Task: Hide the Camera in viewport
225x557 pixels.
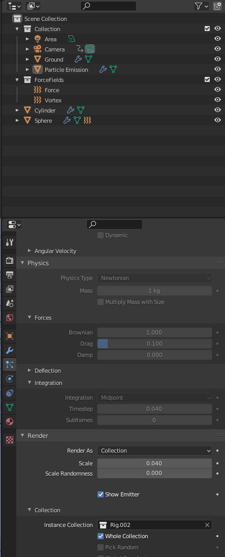Action: (x=217, y=49)
